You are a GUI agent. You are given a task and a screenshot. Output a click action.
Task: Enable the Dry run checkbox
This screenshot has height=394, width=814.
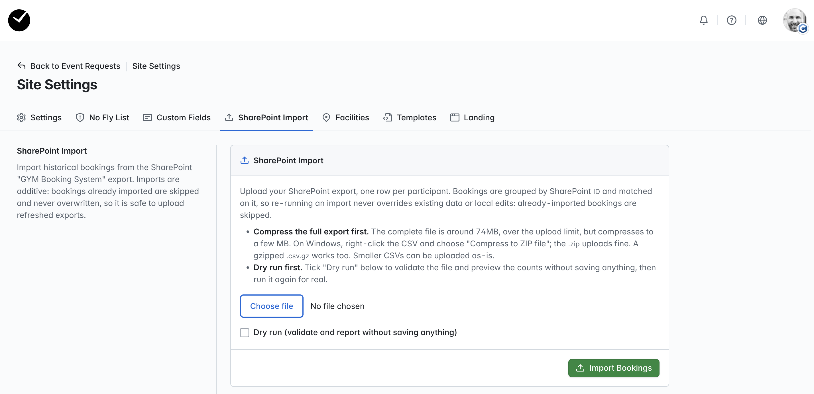(x=245, y=332)
